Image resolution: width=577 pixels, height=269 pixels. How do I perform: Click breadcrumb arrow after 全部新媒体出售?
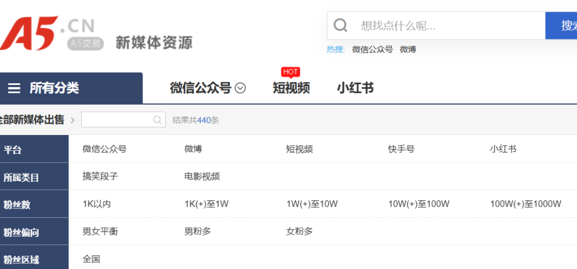point(73,120)
